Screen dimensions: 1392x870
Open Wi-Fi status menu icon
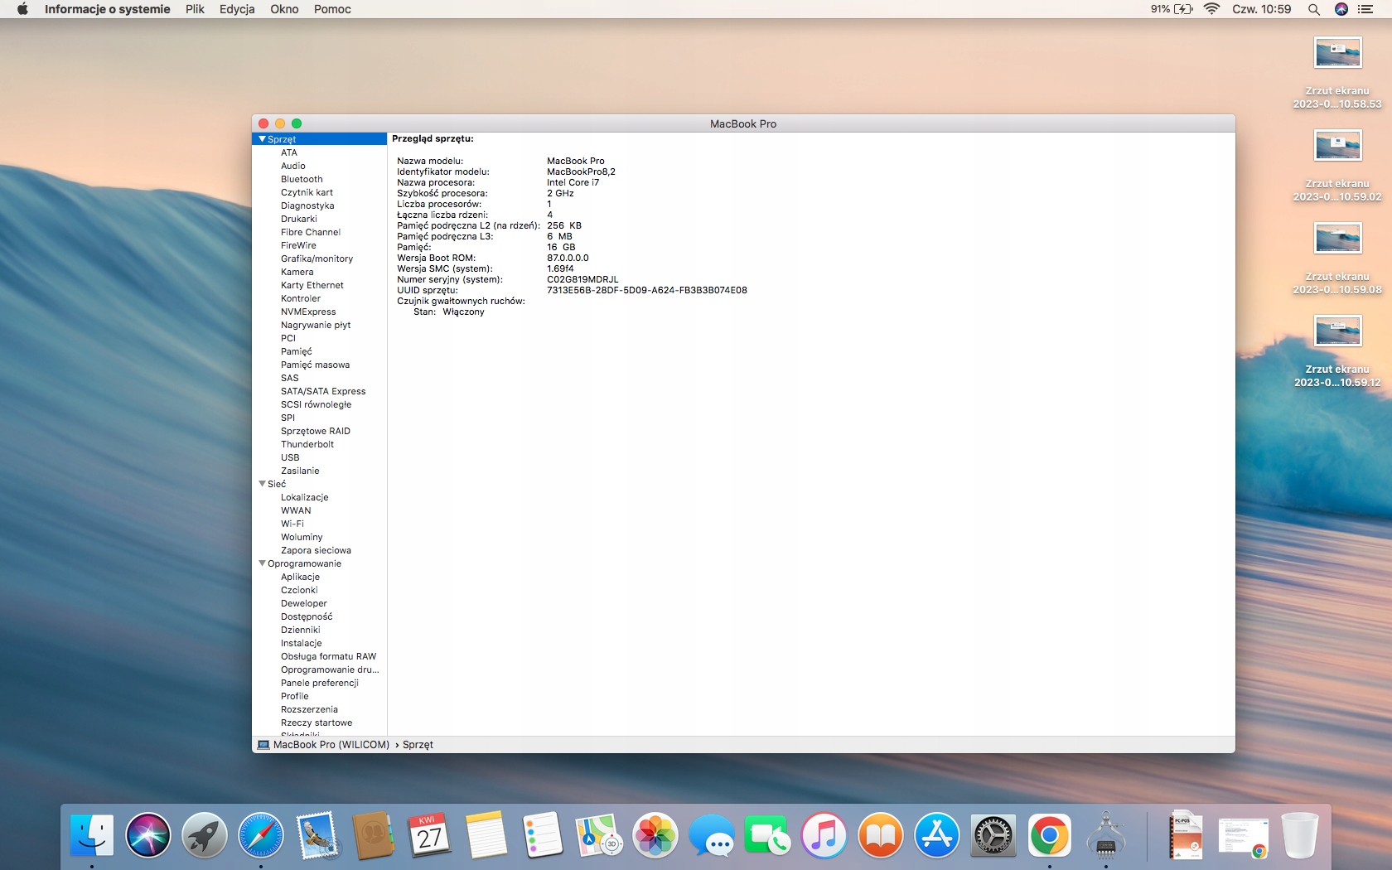coord(1211,9)
